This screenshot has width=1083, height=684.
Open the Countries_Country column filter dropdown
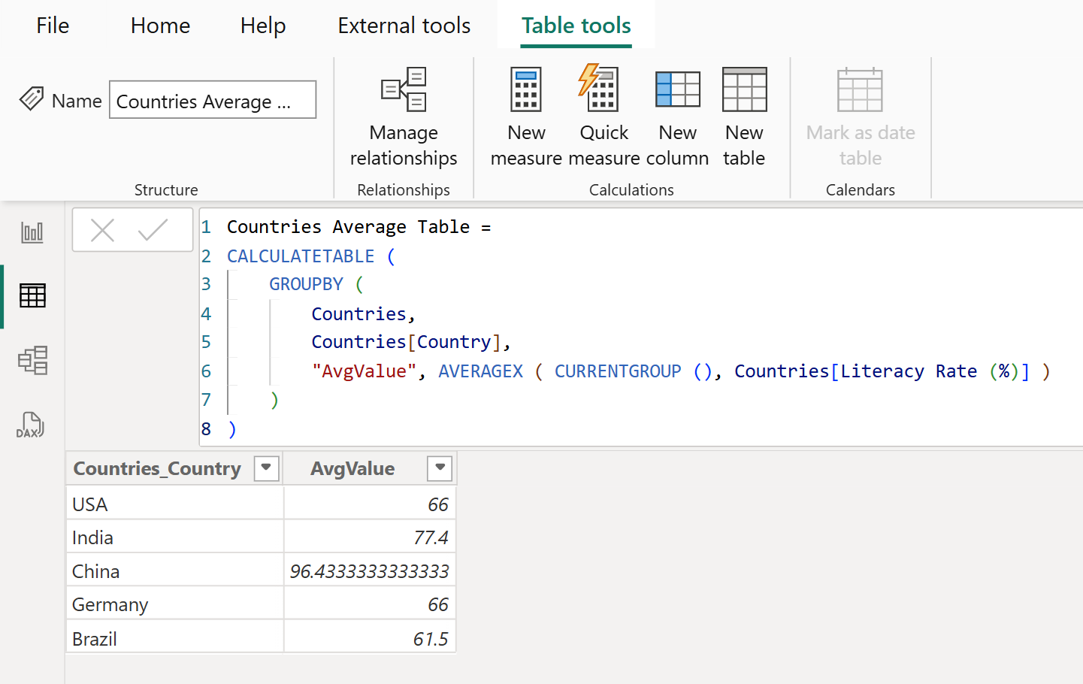click(x=266, y=468)
